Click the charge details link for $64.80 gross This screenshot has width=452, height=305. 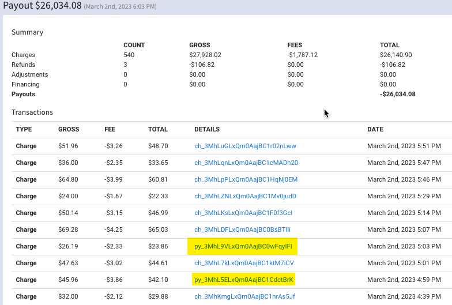click(246, 180)
